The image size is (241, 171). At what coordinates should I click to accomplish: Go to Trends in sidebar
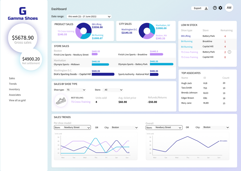click(13, 84)
